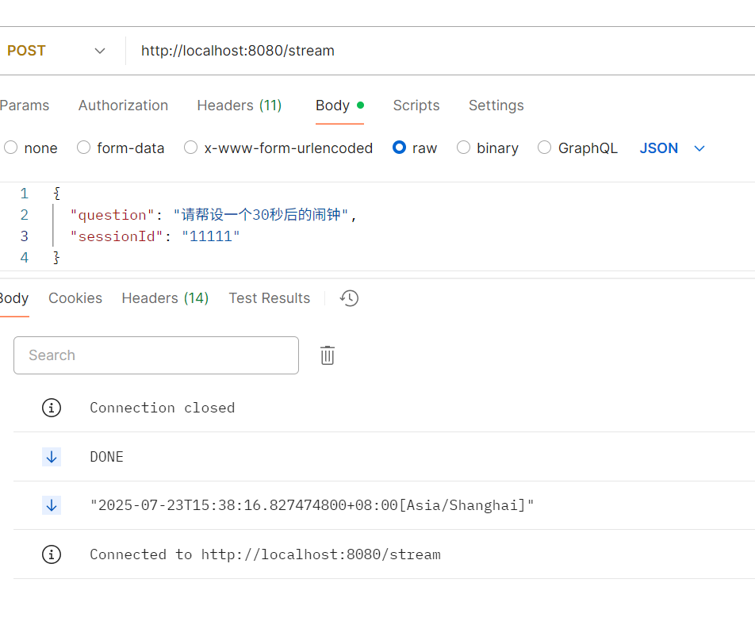Open the response history icon

[349, 298]
